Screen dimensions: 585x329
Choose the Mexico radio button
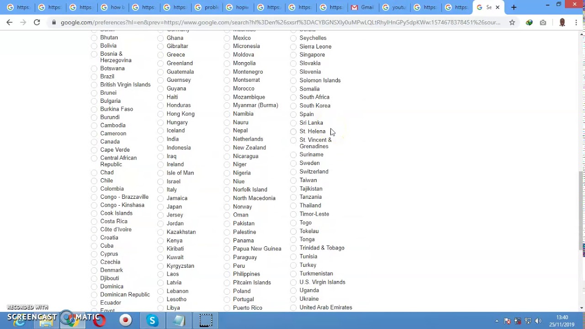(227, 38)
